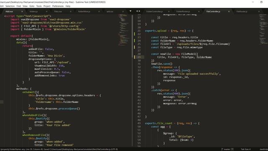Close the add.css tab
The height and width of the screenshot is (151, 268).
123,11
